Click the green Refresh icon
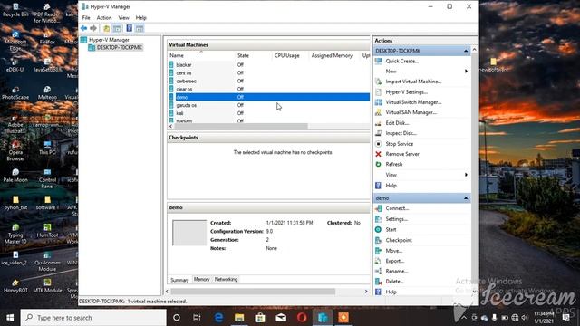 379,164
